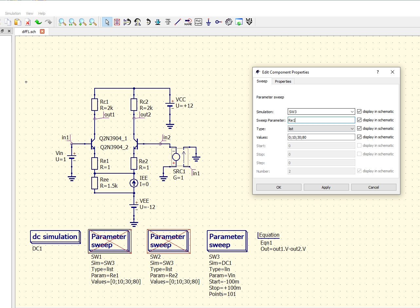Open the Type list dropdown
420x308 pixels.
coord(321,128)
